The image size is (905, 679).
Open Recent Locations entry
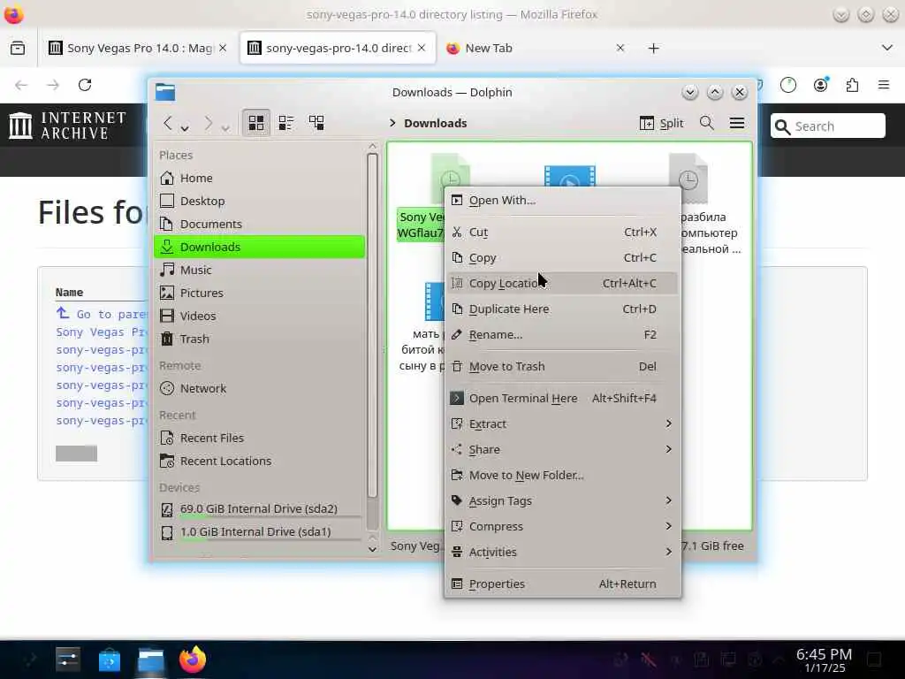(x=260, y=461)
